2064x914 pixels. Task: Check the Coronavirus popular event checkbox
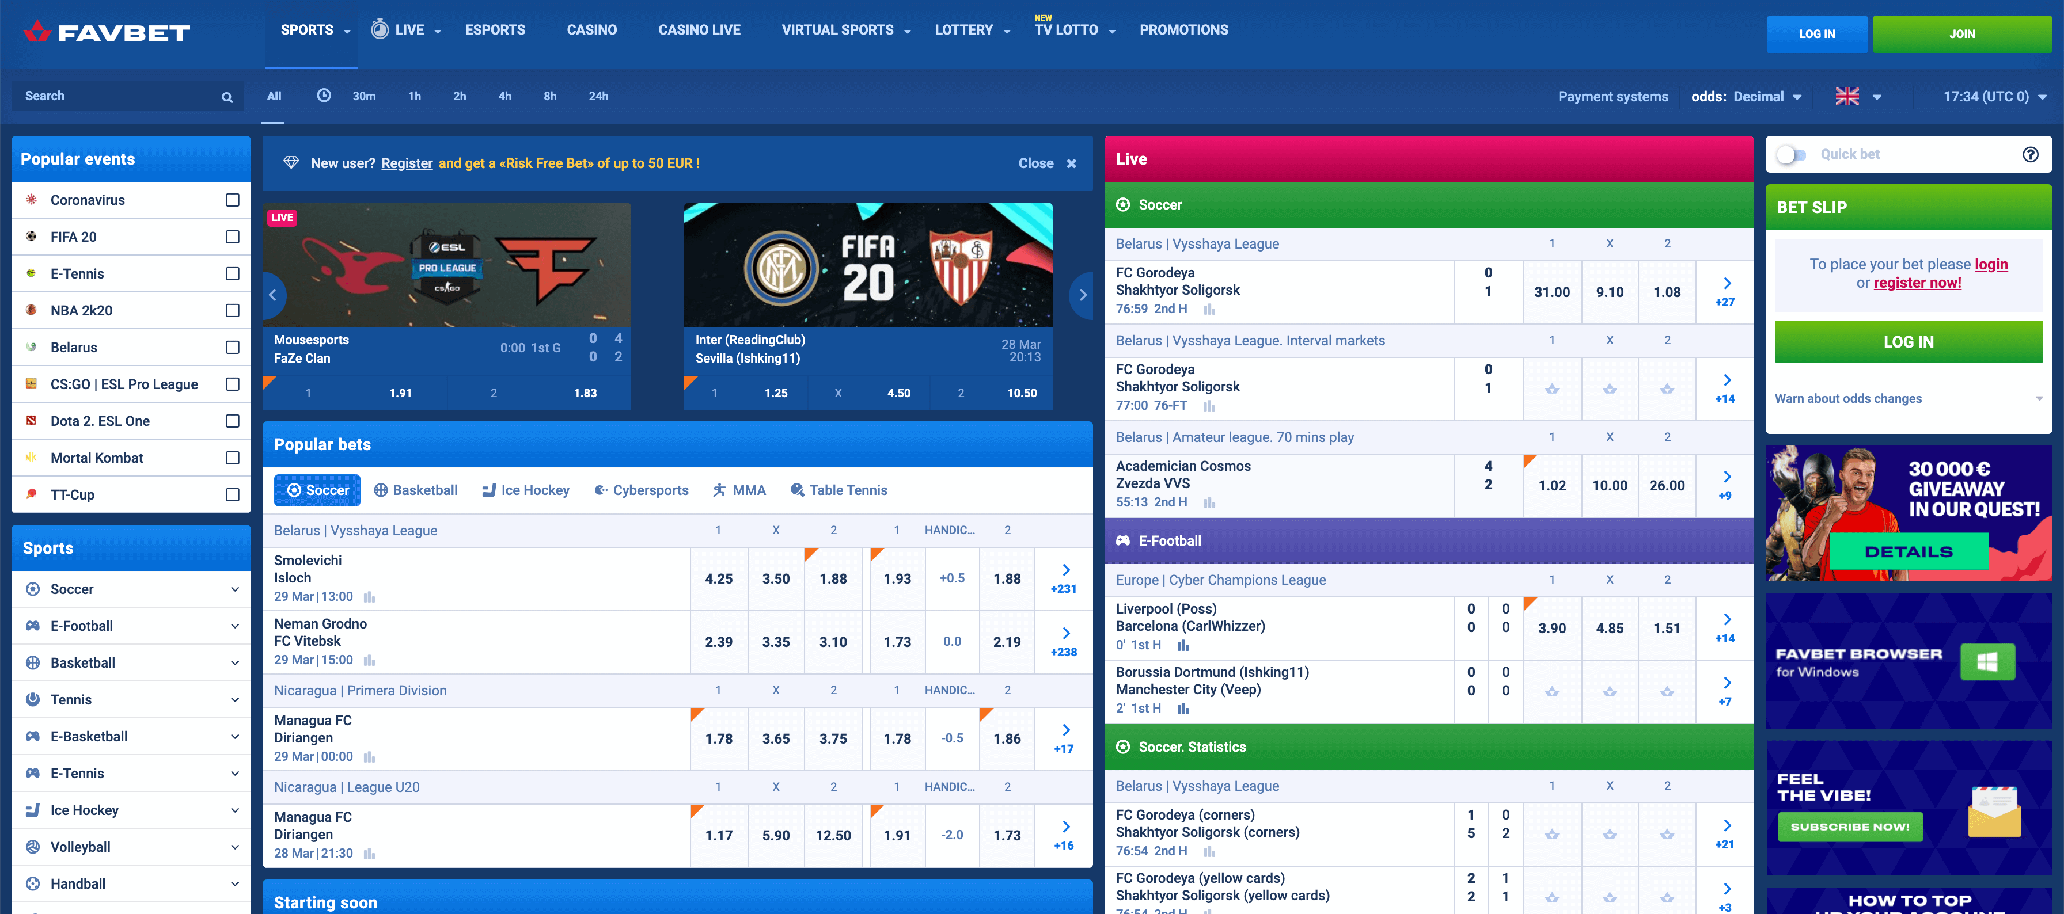(x=232, y=200)
